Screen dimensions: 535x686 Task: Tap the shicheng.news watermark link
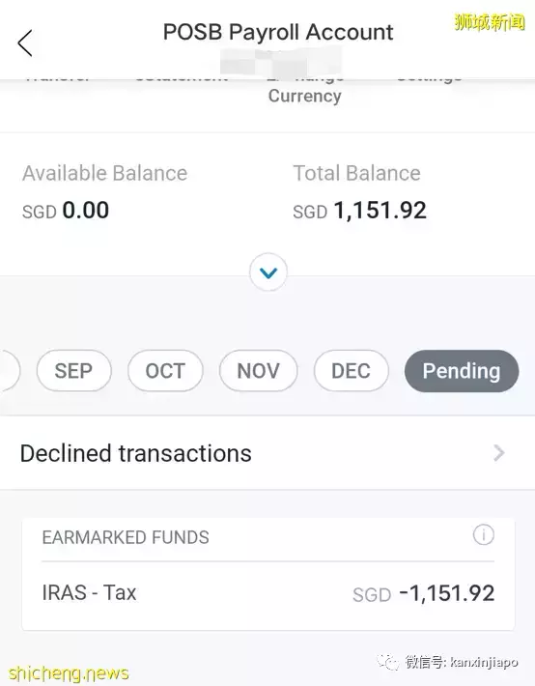(x=69, y=672)
